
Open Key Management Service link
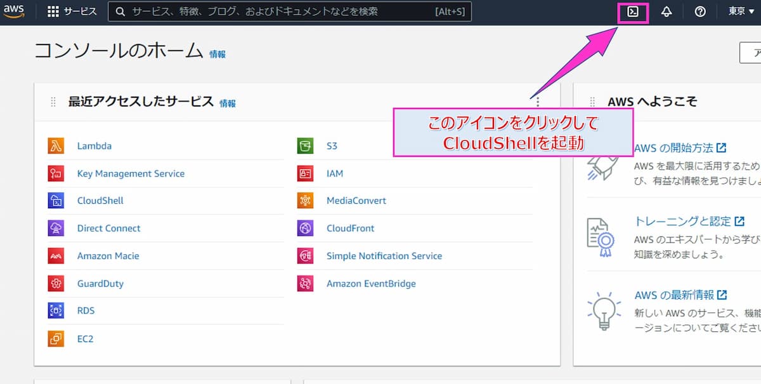tap(131, 173)
